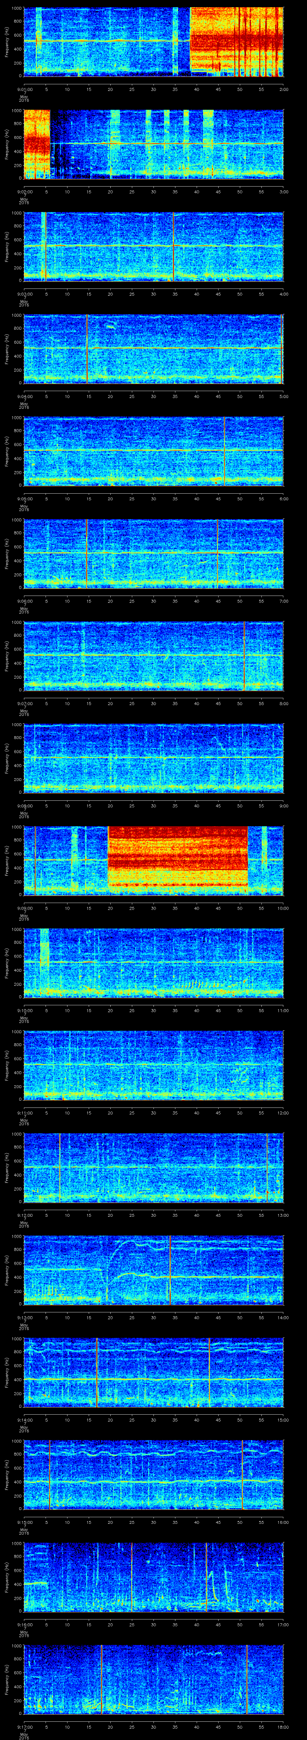
Task: Open the spectrogram panel starting at 9:04:00
Action: (153, 349)
